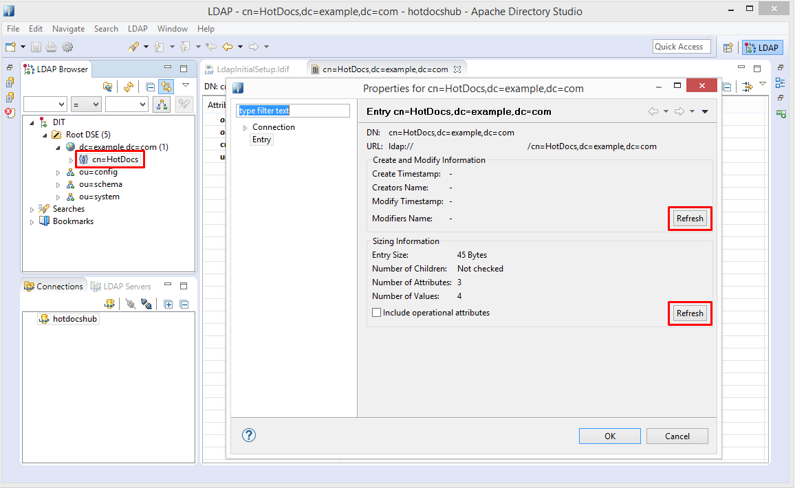Click Refresh under Sizing Information
Screen dimensions: 795x488
click(x=690, y=313)
